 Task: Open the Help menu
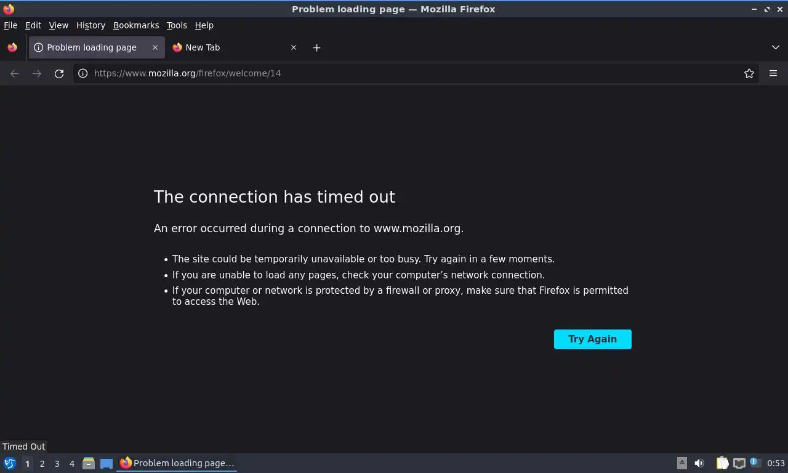(204, 25)
